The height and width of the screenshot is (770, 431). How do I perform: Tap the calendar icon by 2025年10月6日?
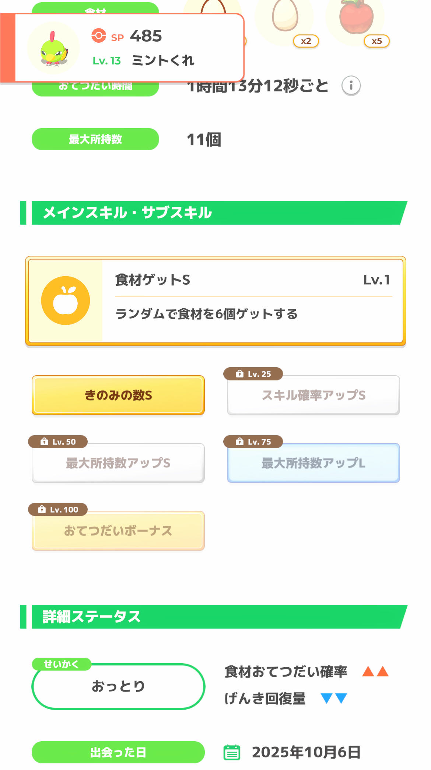pyautogui.click(x=232, y=752)
